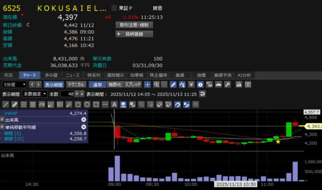This screenshot has width=322, height=190.
Task: Click the zoom in magnifier icon
Action: tap(157, 85)
